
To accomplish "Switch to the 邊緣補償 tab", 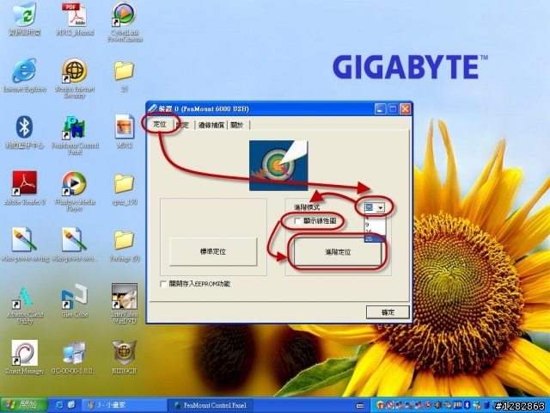I will [x=211, y=125].
